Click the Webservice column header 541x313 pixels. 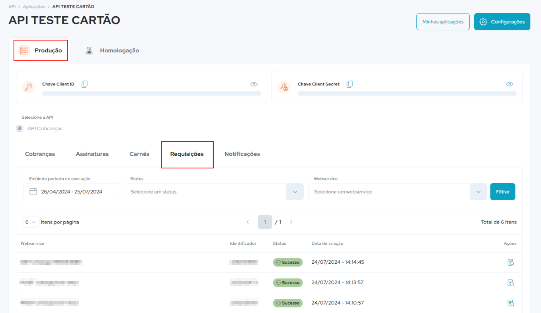coord(33,243)
